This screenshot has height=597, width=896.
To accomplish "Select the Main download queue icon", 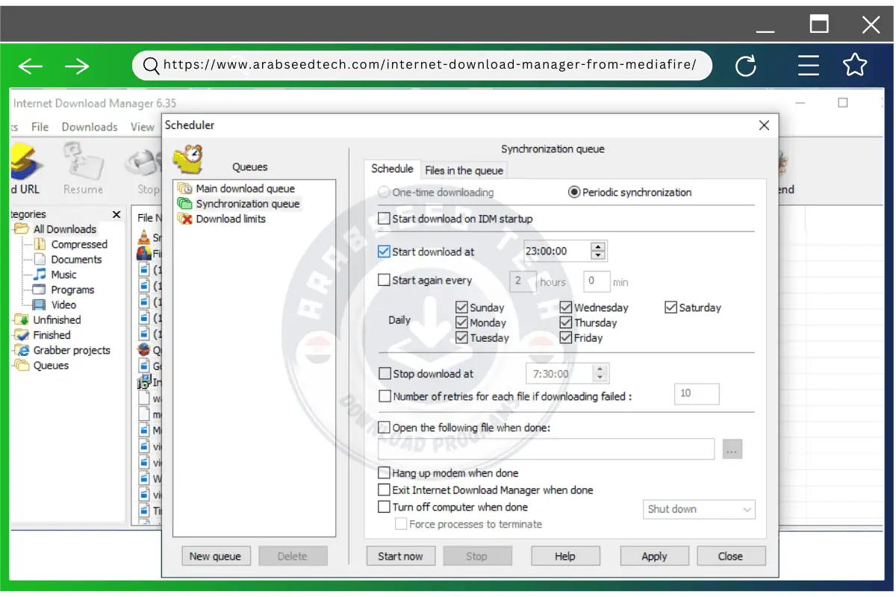I will (x=184, y=189).
